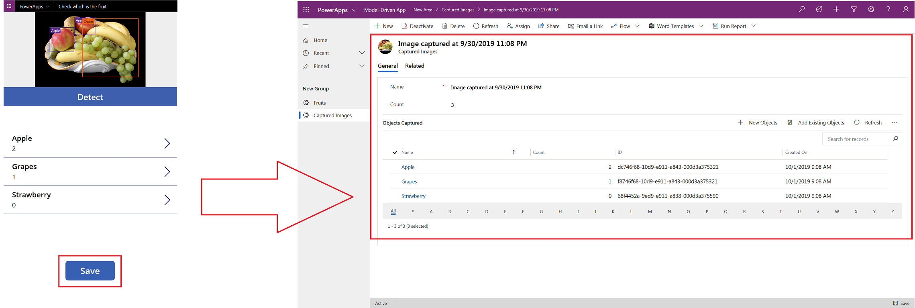
Task: Open the Grapes record link in grid
Action: tap(409, 182)
